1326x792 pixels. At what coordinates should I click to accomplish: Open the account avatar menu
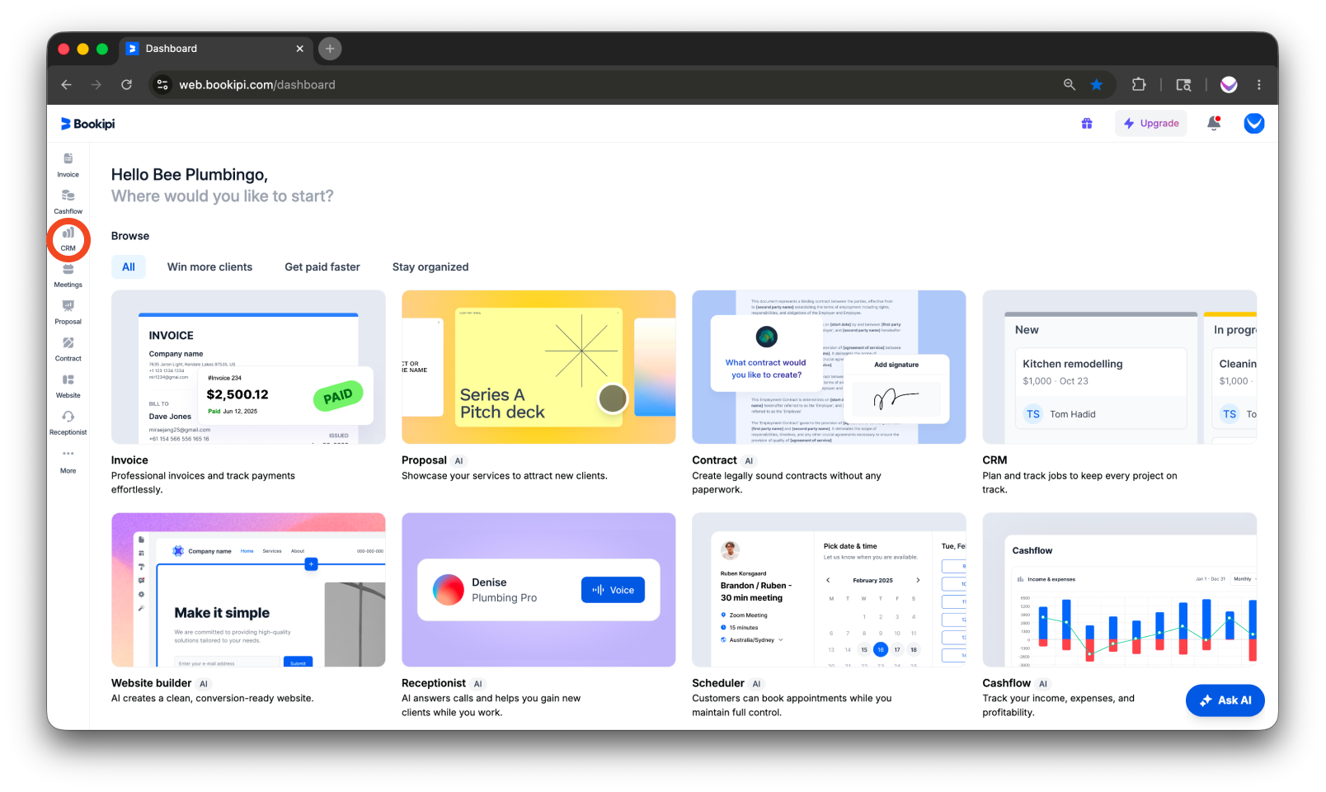pyautogui.click(x=1254, y=124)
